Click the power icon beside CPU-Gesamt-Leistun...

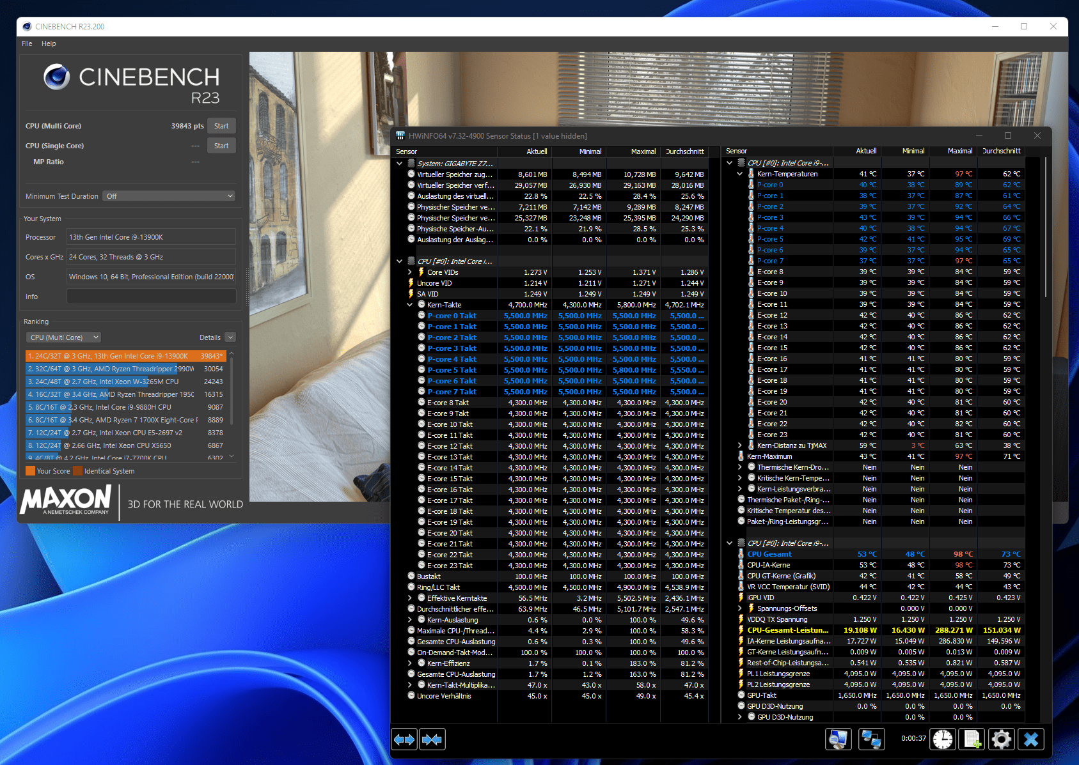741,630
